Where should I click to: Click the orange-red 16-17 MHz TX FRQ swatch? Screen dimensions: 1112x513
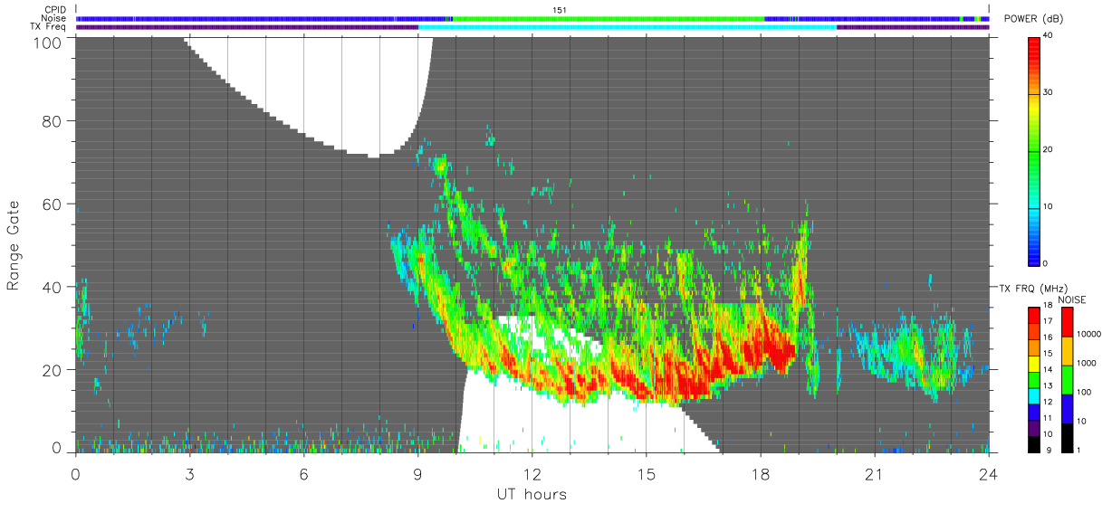click(1033, 329)
